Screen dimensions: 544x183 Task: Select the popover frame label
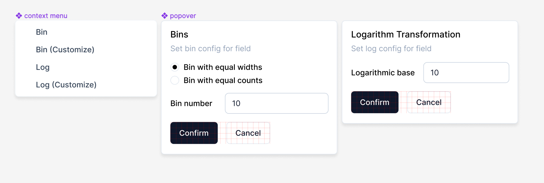(183, 16)
